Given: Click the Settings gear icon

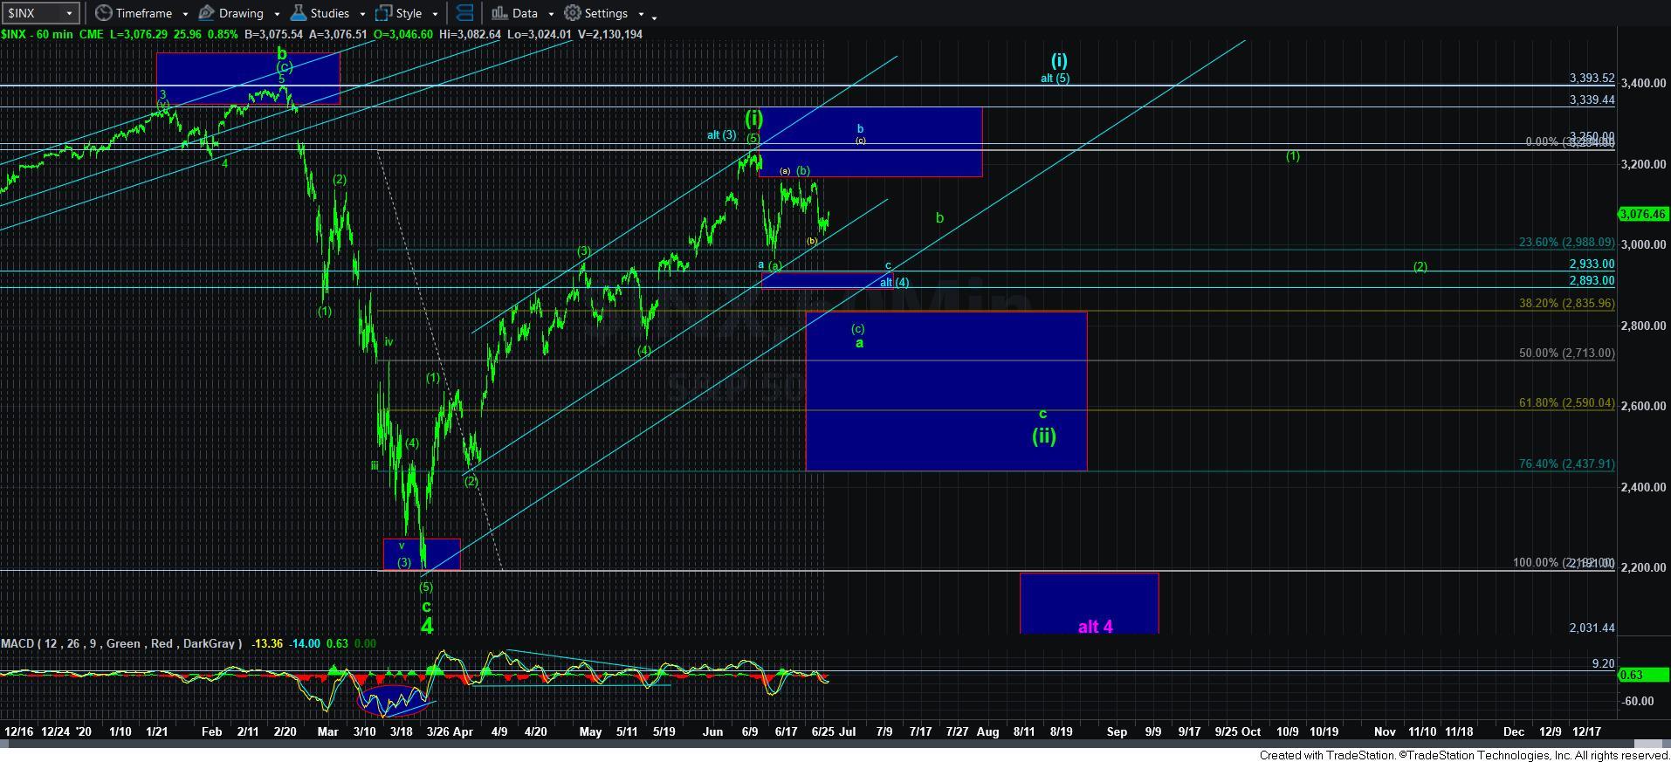Looking at the screenshot, I should pos(573,13).
